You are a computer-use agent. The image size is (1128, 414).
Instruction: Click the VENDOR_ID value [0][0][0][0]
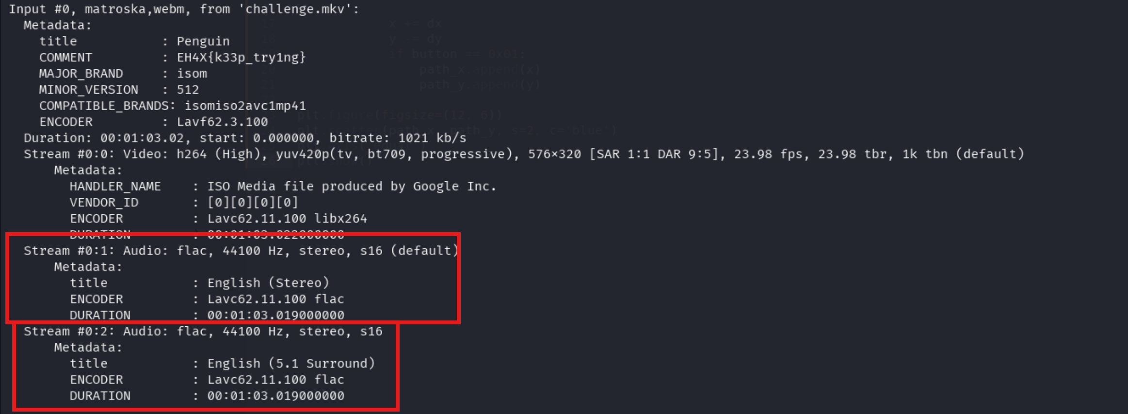click(x=252, y=202)
